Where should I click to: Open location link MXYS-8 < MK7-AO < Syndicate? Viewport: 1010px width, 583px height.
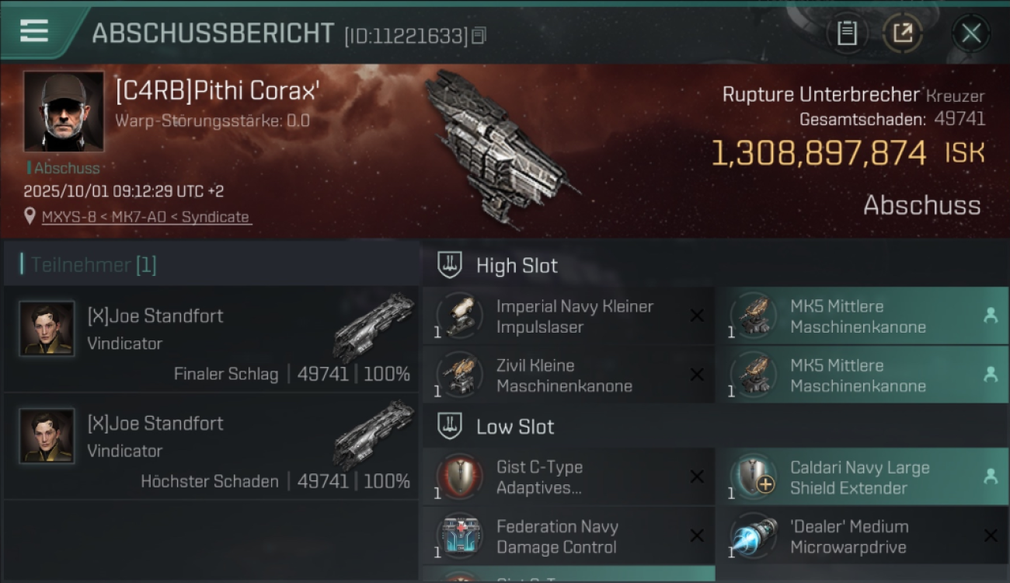[x=146, y=217]
